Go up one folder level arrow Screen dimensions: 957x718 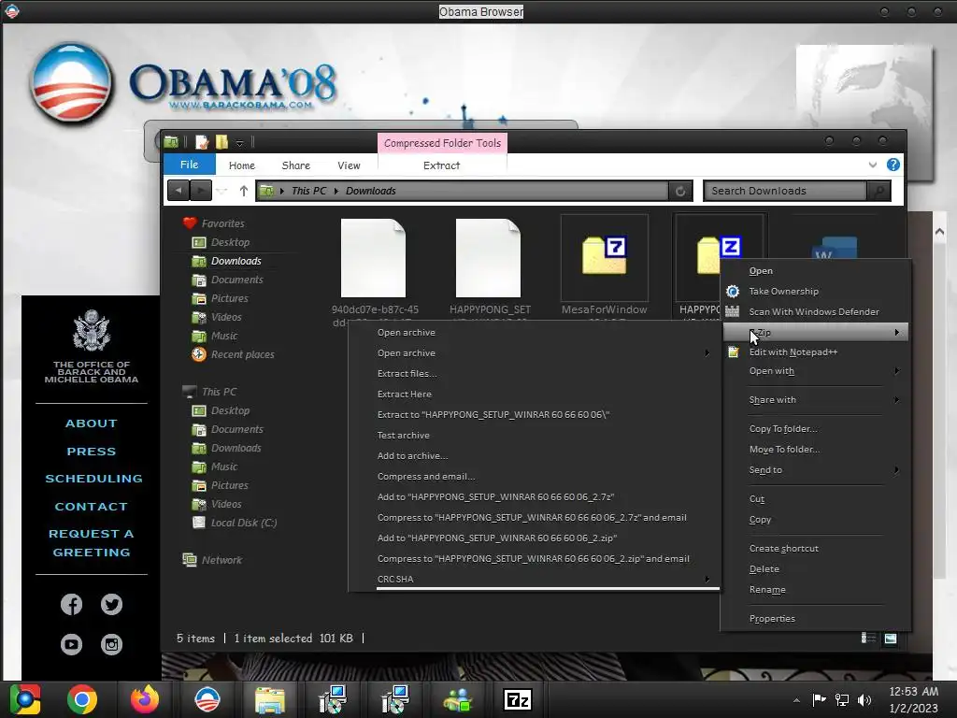(x=244, y=191)
